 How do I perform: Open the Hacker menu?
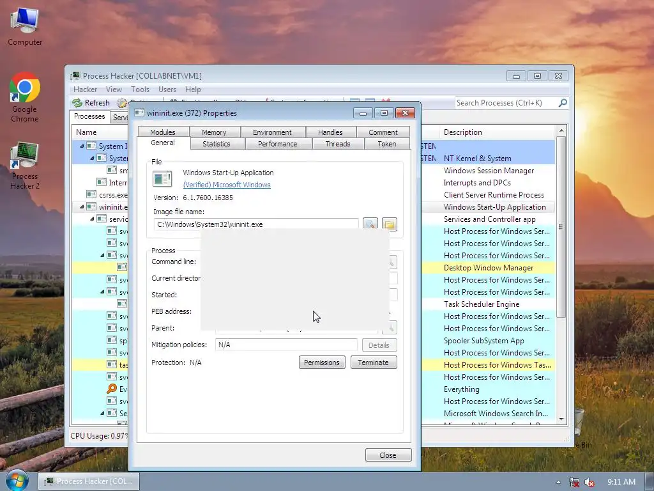pyautogui.click(x=85, y=90)
